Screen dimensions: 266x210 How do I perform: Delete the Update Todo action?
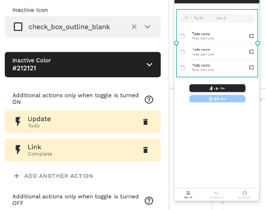(x=145, y=122)
